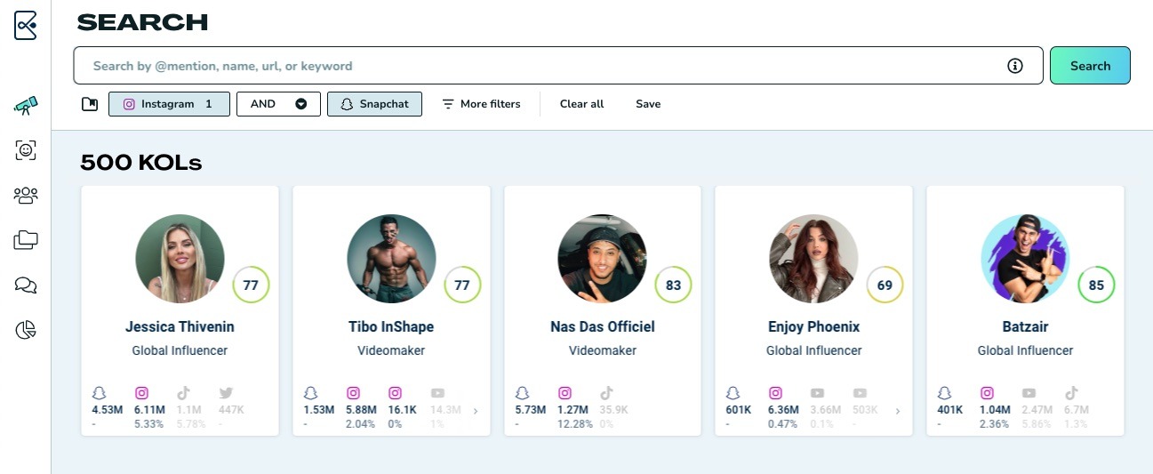
Task: Open the people group icon in sidebar
Action: 26,195
